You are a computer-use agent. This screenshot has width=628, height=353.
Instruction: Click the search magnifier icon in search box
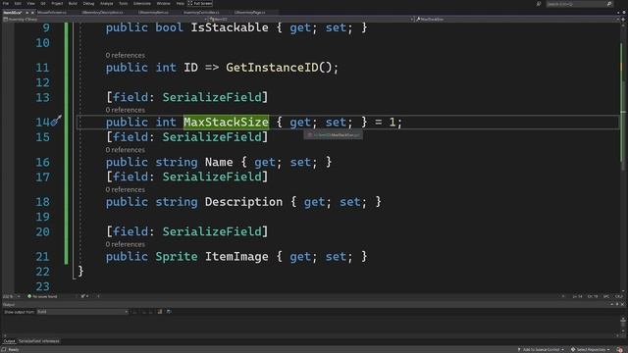coord(609,4)
